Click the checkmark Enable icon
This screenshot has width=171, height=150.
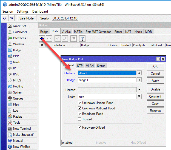coord(58,38)
